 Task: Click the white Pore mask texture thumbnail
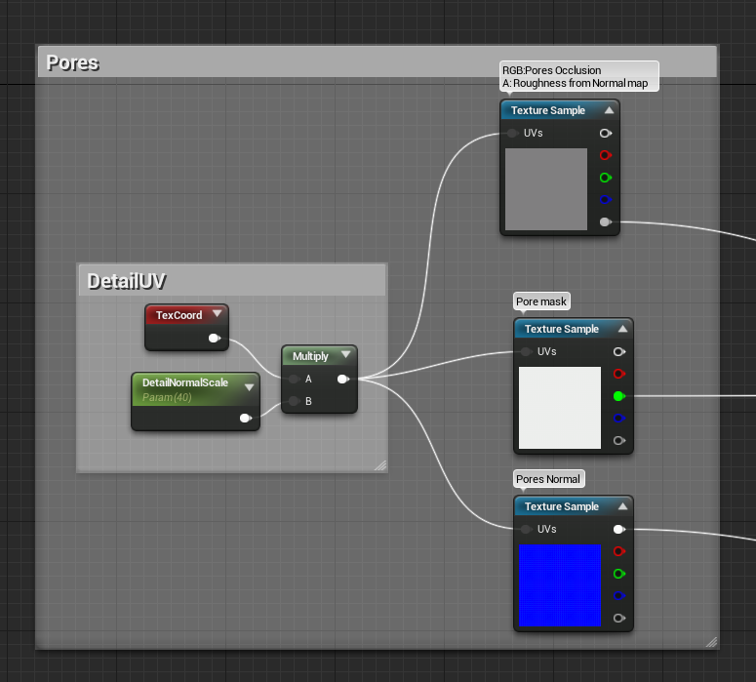tap(560, 408)
